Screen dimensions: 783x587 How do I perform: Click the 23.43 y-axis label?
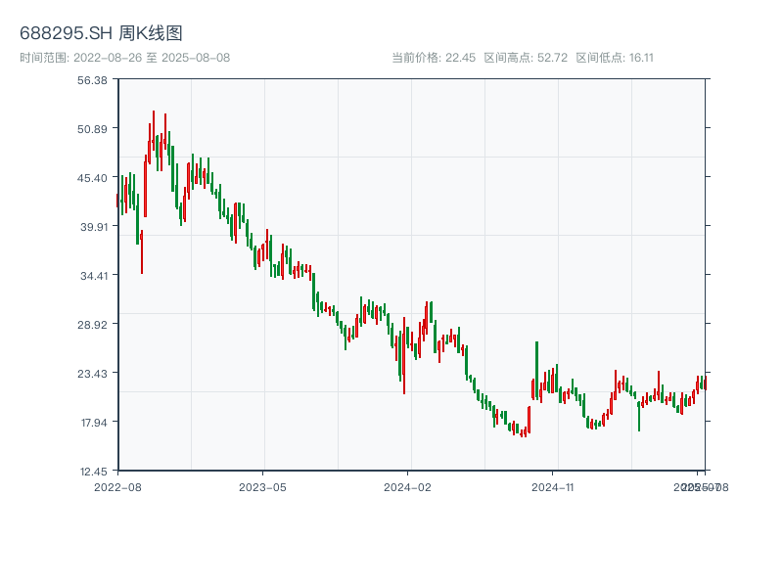[x=92, y=374]
